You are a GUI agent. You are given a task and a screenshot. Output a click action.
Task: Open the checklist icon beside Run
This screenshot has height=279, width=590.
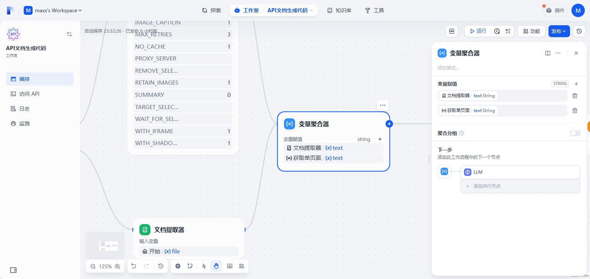tap(508, 31)
